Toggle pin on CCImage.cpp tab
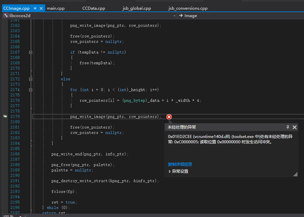This screenshot has width=304, height=217. pyautogui.click(x=35, y=8)
